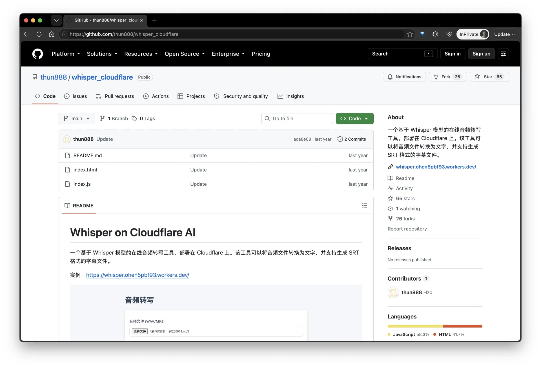Open browser home page icon
The image size is (541, 368).
click(x=51, y=34)
